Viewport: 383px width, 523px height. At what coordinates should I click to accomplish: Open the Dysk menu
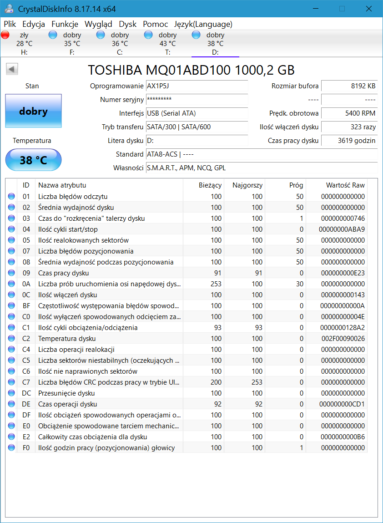(128, 24)
